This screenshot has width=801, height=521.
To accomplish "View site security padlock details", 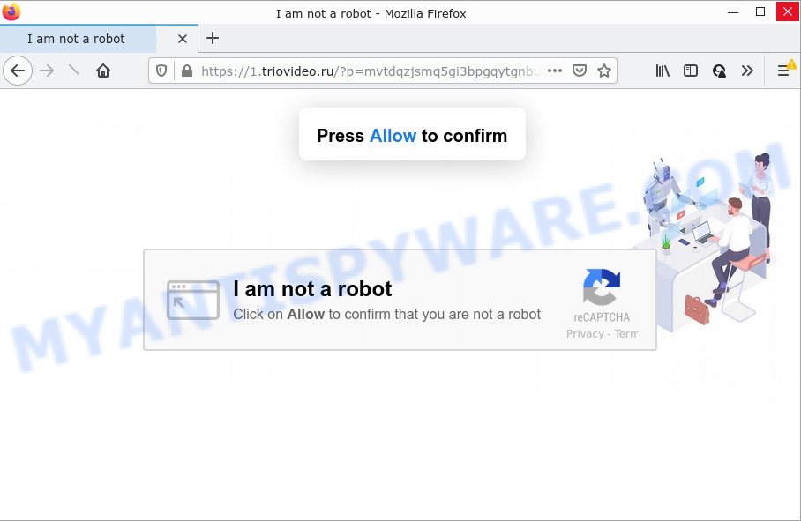I will coord(187,71).
